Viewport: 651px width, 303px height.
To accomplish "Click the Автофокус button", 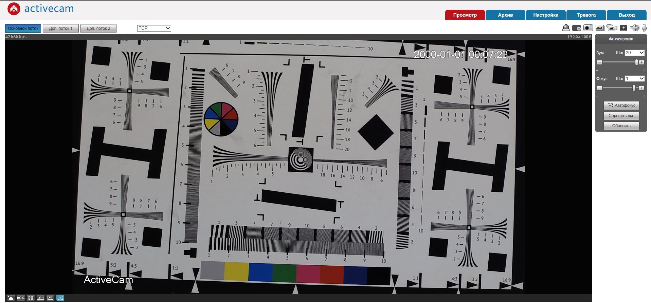I will (621, 106).
